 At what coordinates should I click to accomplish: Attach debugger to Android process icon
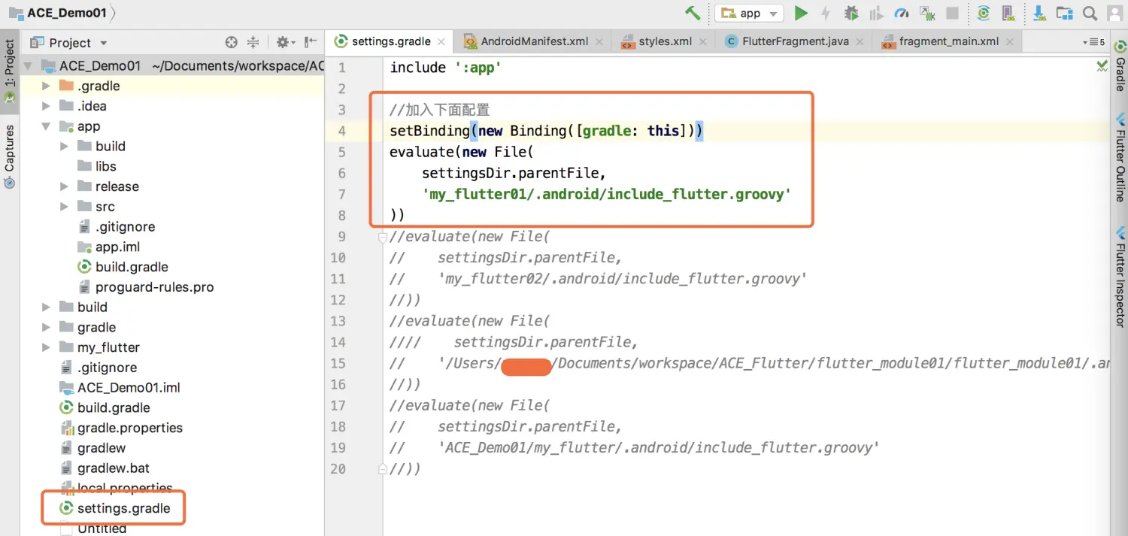[x=927, y=13]
